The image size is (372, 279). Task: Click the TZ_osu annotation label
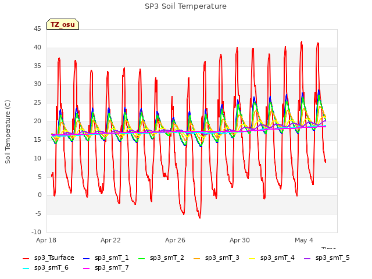(x=63, y=24)
